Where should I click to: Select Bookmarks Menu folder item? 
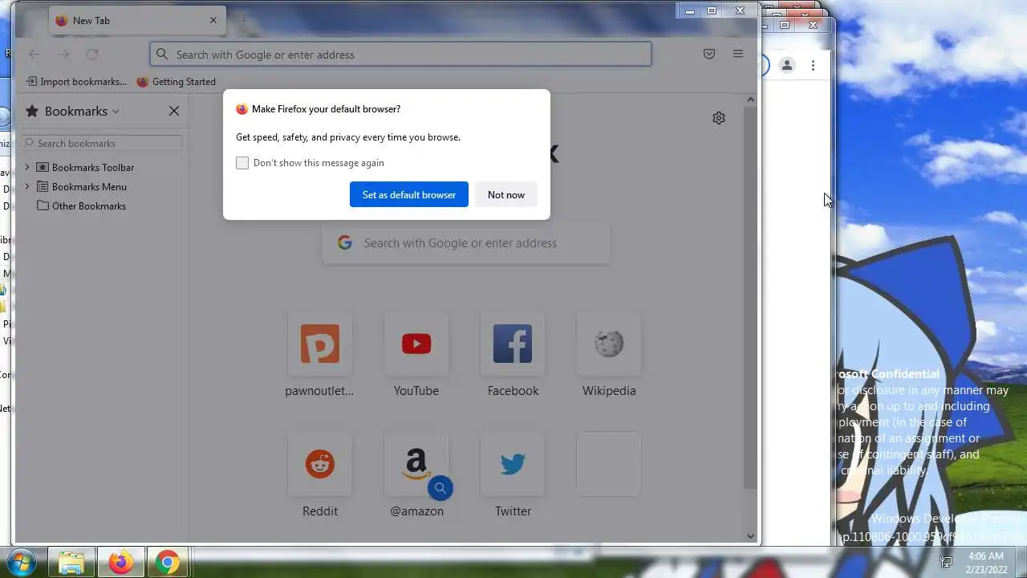pyautogui.click(x=82, y=186)
